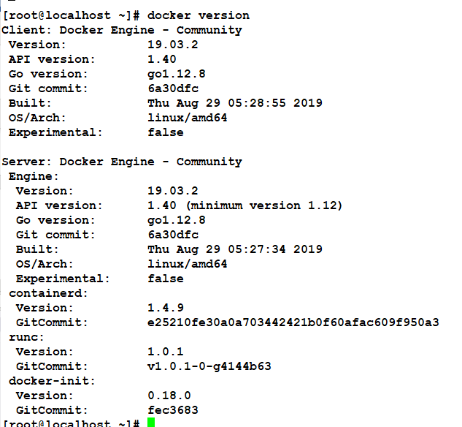The width and height of the screenshot is (462, 427).
Task: Click the containerd commit hash starting e25210fe
Action: coord(293,322)
